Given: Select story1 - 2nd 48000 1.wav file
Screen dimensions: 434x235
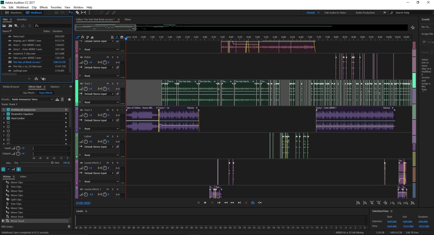Looking at the screenshot, I should (x=27, y=45).
